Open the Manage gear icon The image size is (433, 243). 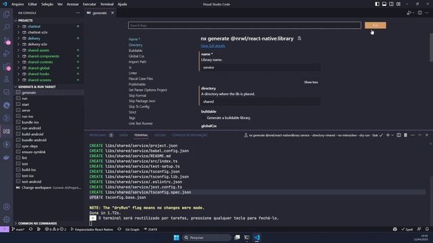[x=6, y=219]
